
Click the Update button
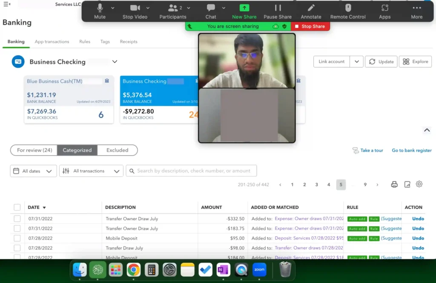(381, 62)
